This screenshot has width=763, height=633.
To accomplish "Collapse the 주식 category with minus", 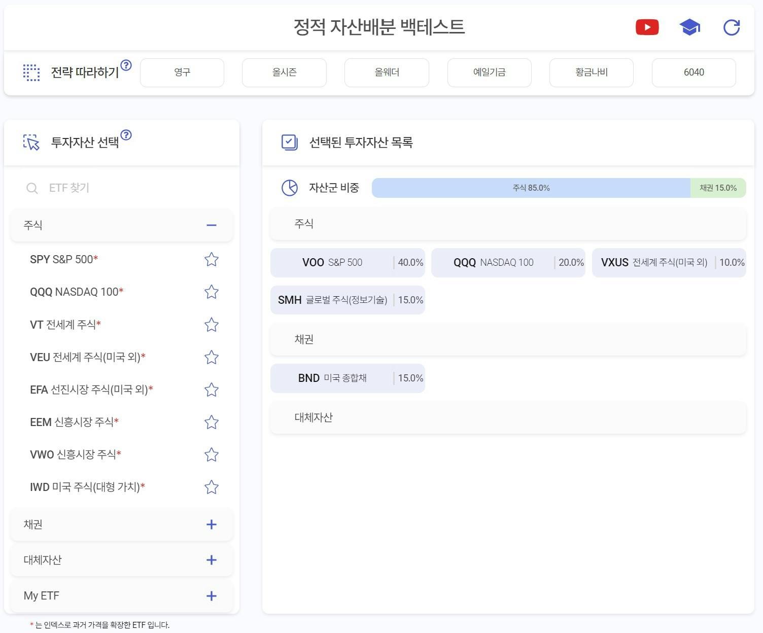I will [x=212, y=225].
